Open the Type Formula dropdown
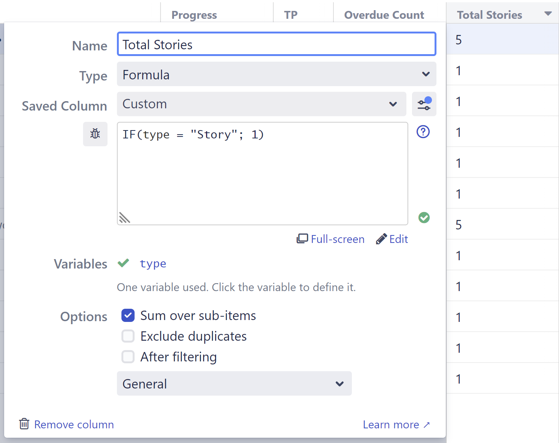Viewport: 559px width, 443px height. [x=276, y=74]
